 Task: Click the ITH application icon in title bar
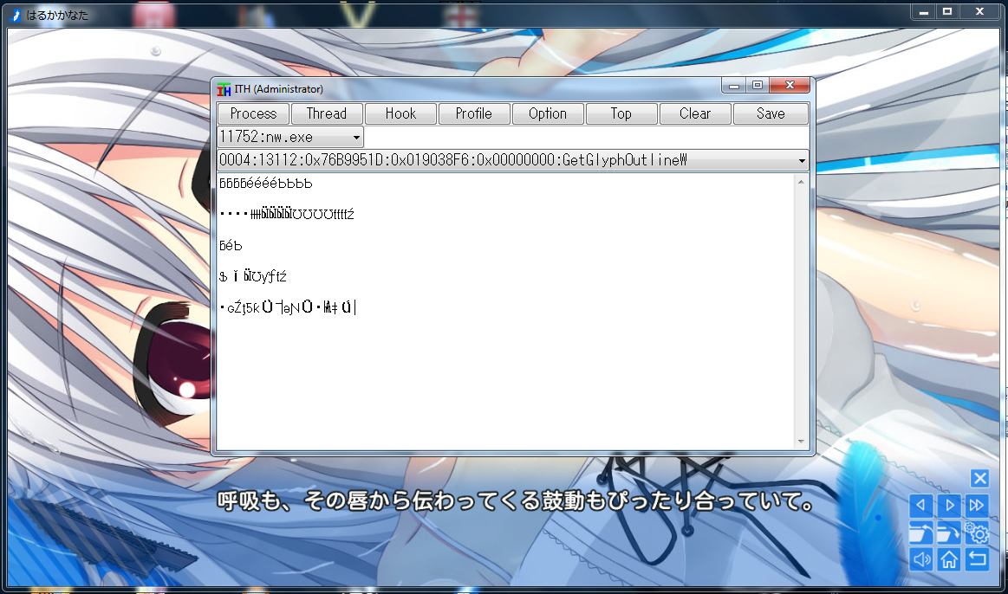pos(224,89)
